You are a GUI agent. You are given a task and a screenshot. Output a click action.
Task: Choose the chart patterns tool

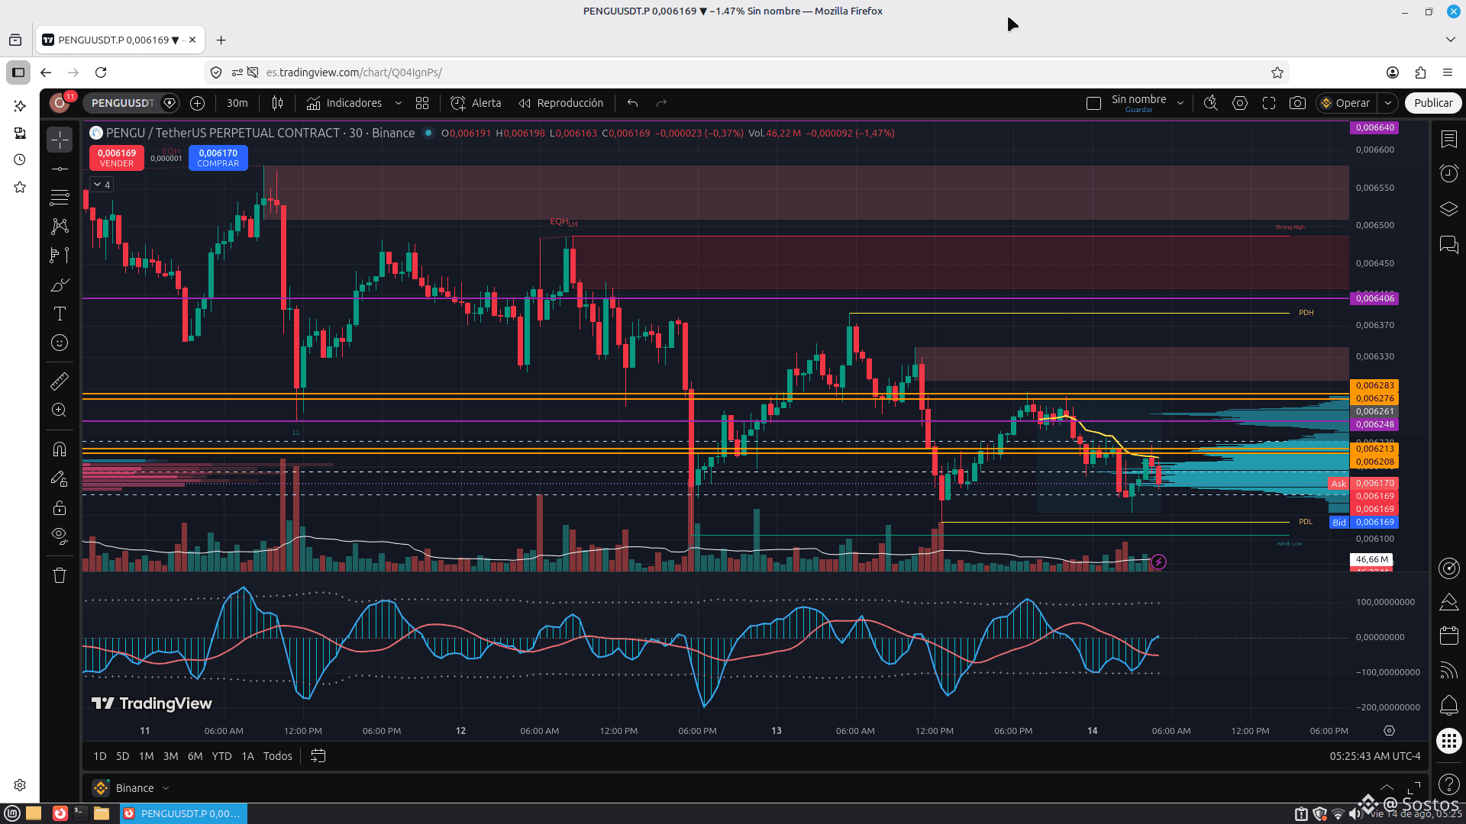coord(60,227)
